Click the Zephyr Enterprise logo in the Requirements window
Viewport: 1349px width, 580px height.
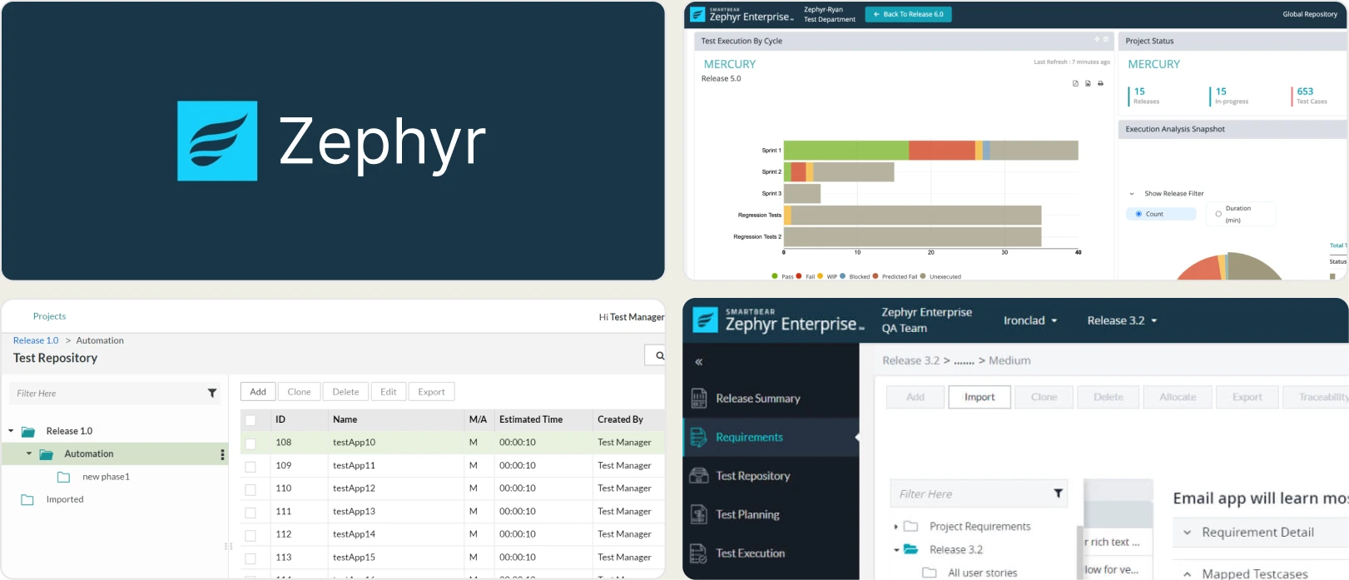coord(778,320)
